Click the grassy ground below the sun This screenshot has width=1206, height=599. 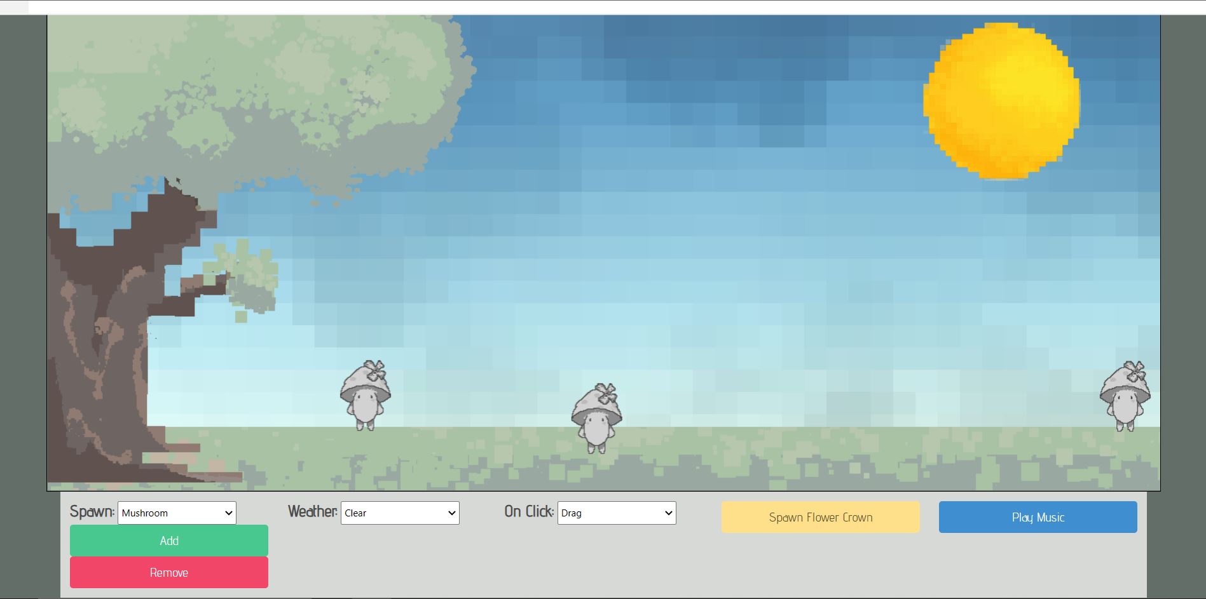coord(1001,461)
